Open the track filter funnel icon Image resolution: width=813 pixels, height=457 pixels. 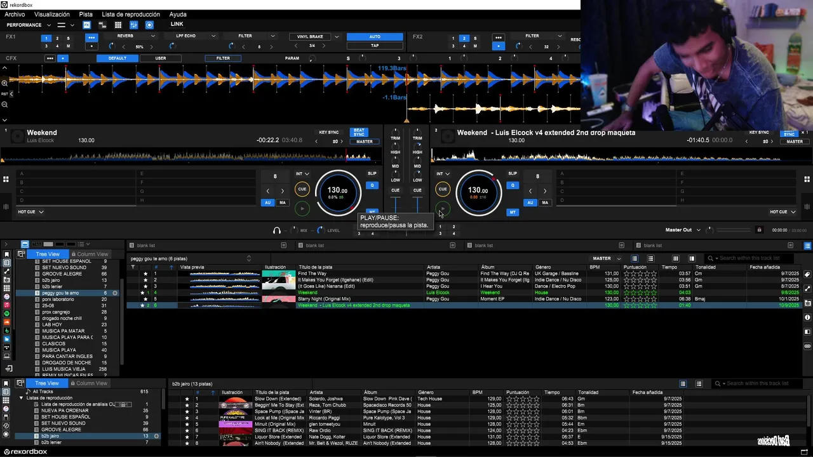point(133,267)
